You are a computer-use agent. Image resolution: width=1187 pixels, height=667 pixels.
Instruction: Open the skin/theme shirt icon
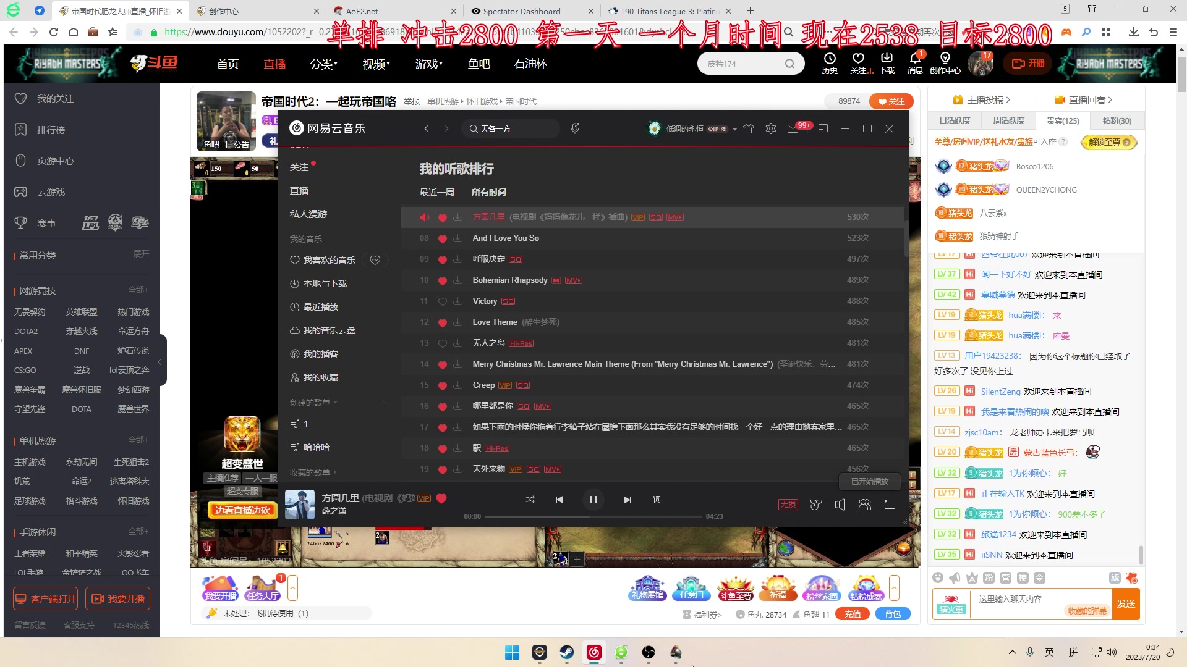pos(749,128)
